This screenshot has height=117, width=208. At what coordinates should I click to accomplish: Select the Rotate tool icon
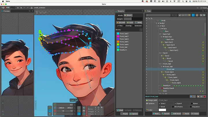pos(55,105)
